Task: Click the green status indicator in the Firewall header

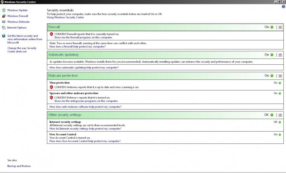Action: pyautogui.click(x=272, y=27)
